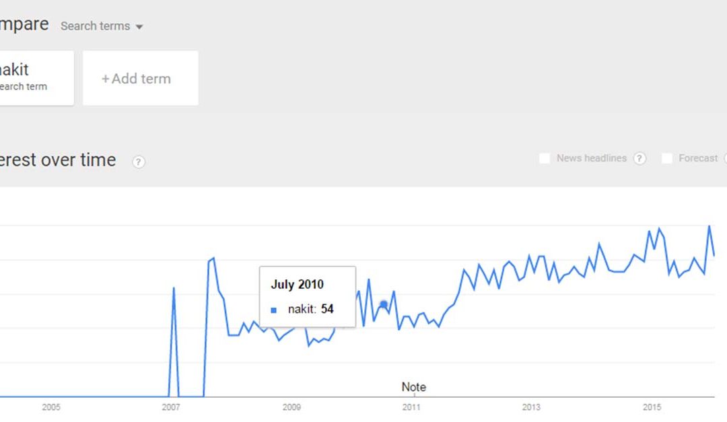Enable the News headlines checkbox
This screenshot has height=422, width=727.
click(x=545, y=159)
